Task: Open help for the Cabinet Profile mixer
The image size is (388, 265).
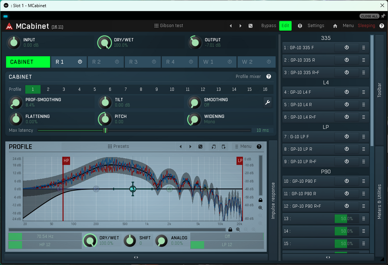Action: (x=269, y=77)
